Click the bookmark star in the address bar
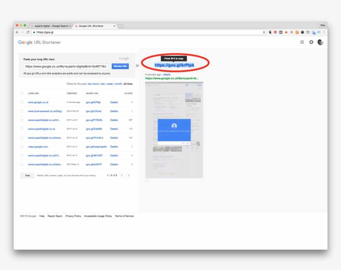The width and height of the screenshot is (341, 270). point(264,32)
